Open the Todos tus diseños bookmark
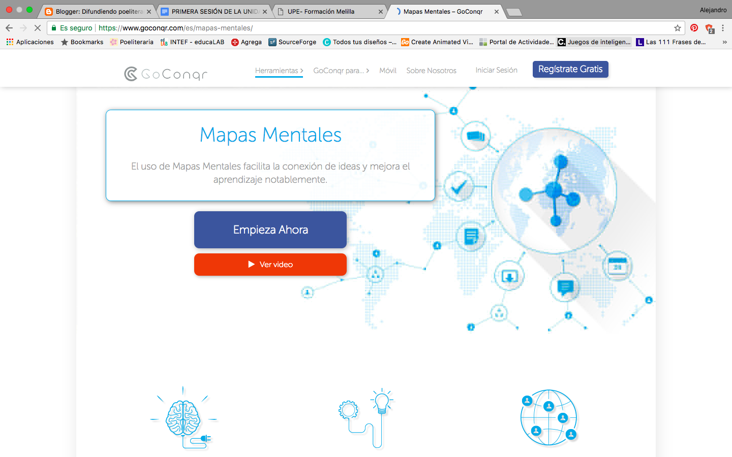This screenshot has width=732, height=457. (x=359, y=42)
